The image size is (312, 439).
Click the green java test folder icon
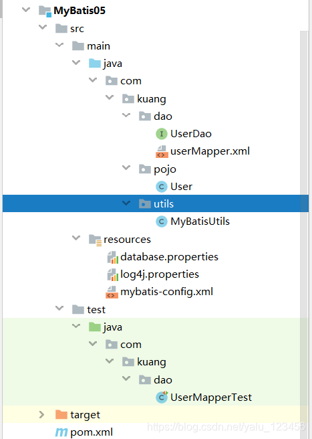click(x=95, y=327)
